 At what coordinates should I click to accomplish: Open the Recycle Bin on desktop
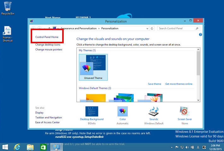coord(8,6)
